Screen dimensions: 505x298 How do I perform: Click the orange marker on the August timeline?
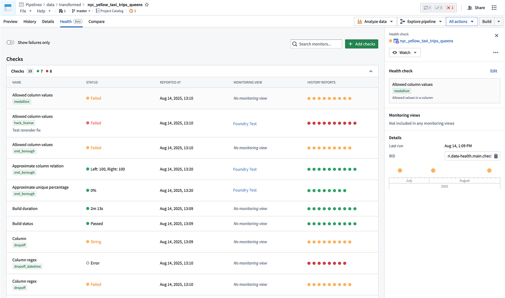click(x=489, y=170)
